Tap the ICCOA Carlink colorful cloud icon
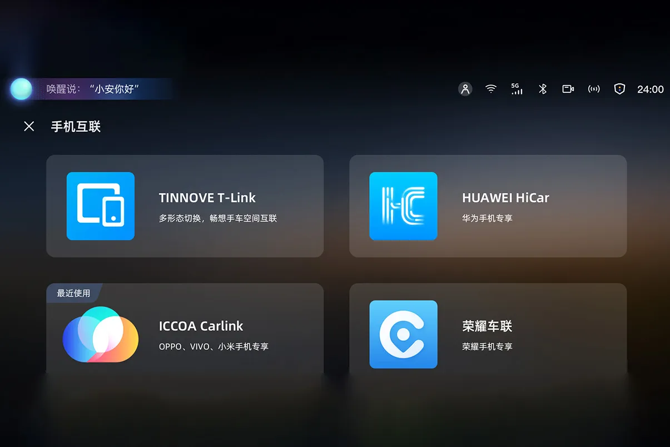Image resolution: width=670 pixels, height=447 pixels. point(101,334)
